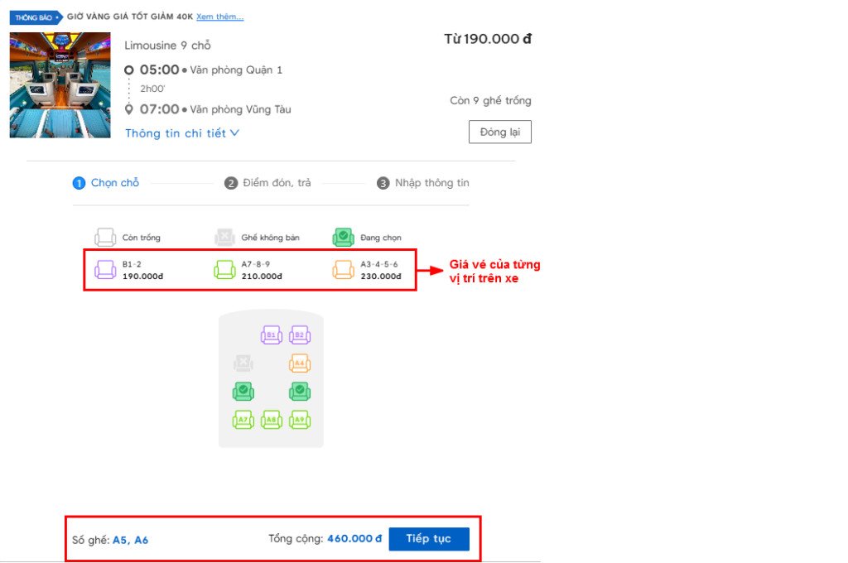Switch to the "Nhập thông tin" step
Screen dimensions: 848x563
tap(423, 183)
